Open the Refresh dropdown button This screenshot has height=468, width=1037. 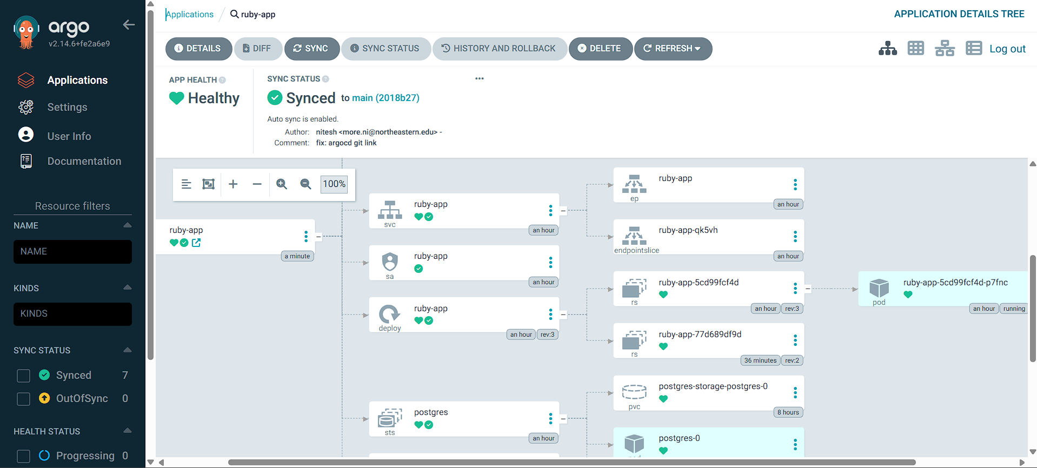(x=673, y=49)
